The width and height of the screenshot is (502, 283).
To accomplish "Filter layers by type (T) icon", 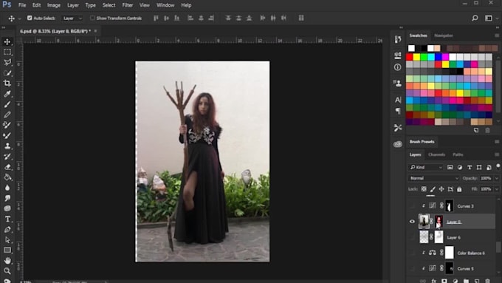I will tap(470, 167).
